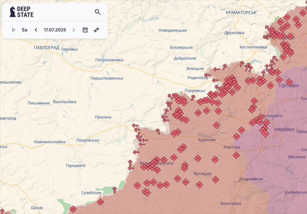Click the up arrow marker beside Гуляйполе
Image resolution: width=307 pixels, height=214 pixels.
(x=115, y=190)
